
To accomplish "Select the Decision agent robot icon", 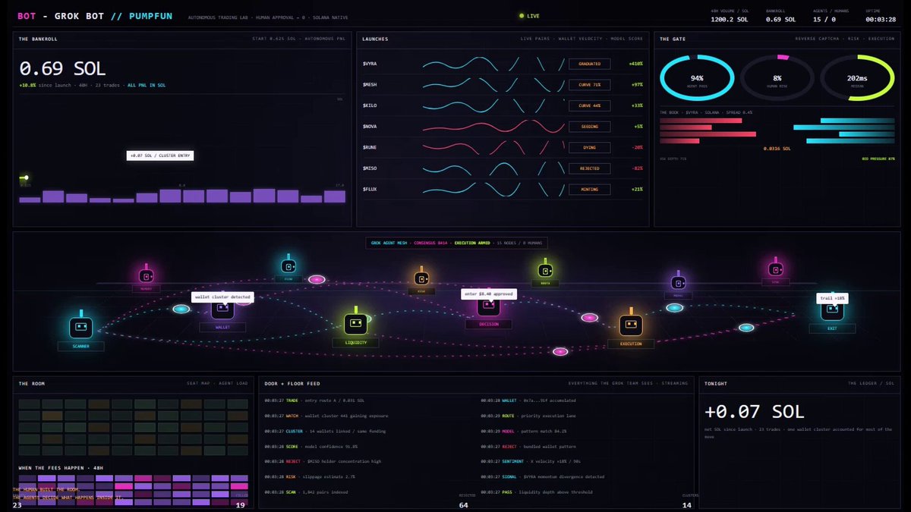I will (x=488, y=306).
